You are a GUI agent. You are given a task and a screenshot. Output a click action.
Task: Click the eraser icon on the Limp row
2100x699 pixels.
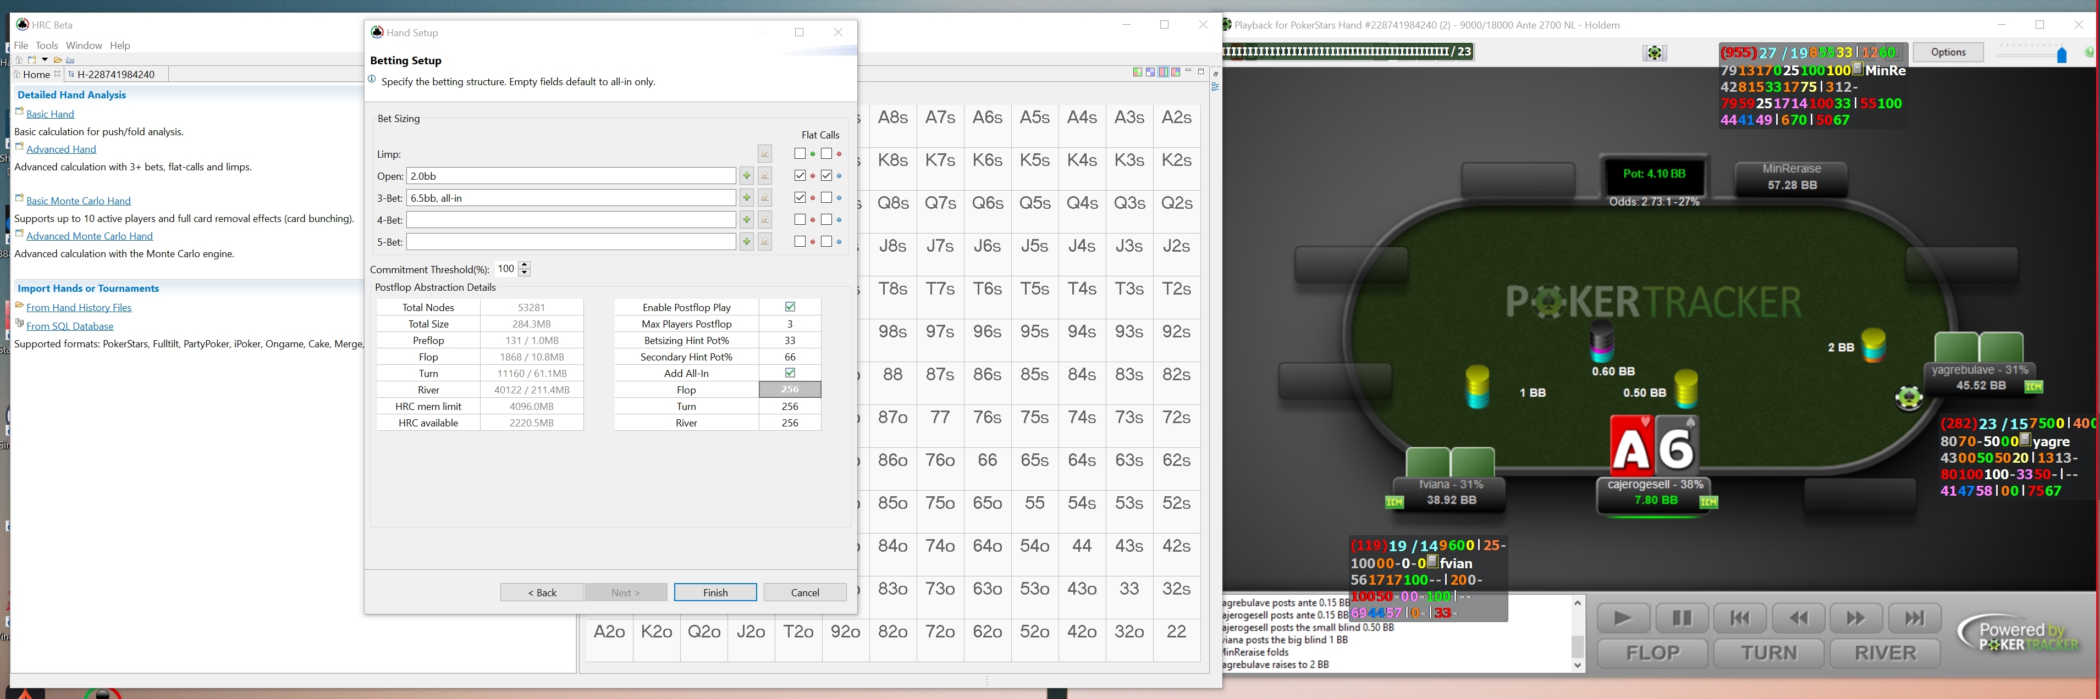pyautogui.click(x=765, y=154)
